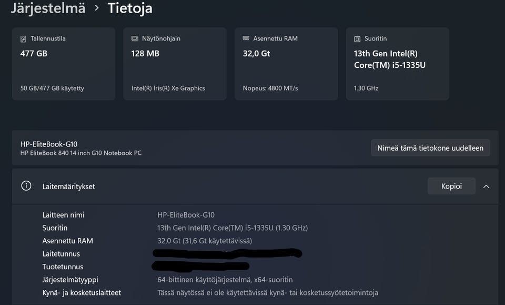This screenshot has width=505, height=305.
Task: Click the storage icon next to Tallennustila
Action: [x=23, y=39]
